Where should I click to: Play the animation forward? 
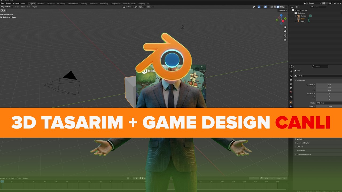coord(143,178)
